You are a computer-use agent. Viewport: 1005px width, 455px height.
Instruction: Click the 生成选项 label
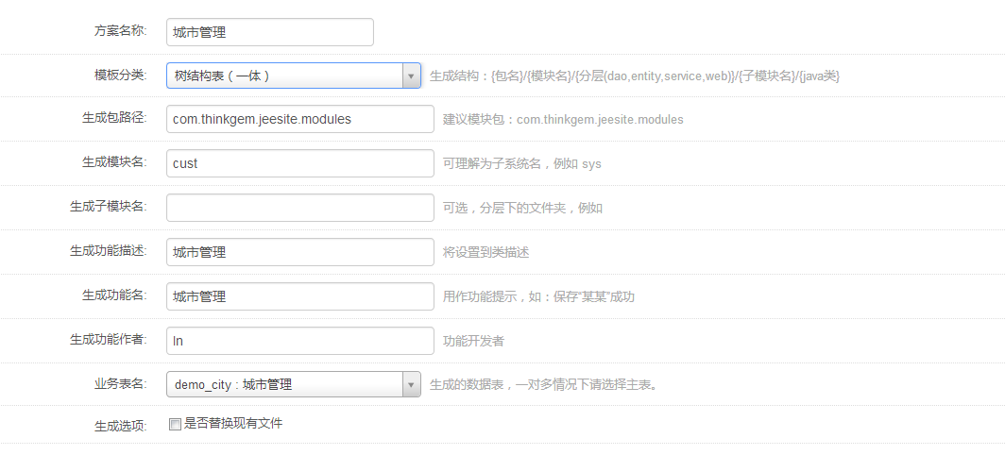coord(121,426)
